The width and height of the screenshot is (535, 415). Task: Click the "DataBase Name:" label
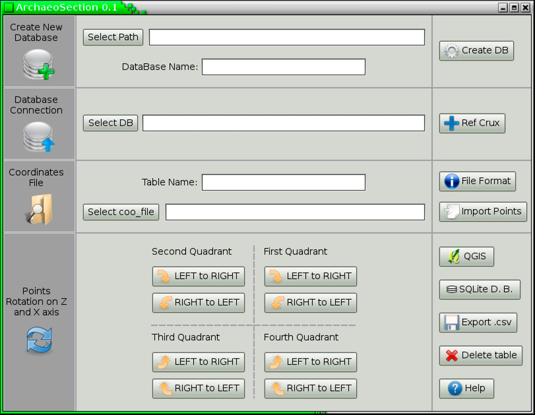[160, 67]
